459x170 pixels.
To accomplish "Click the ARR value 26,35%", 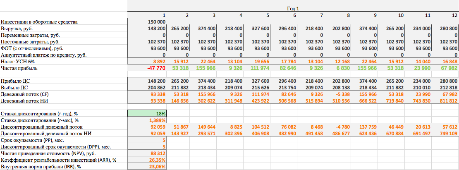I will click(157, 160).
